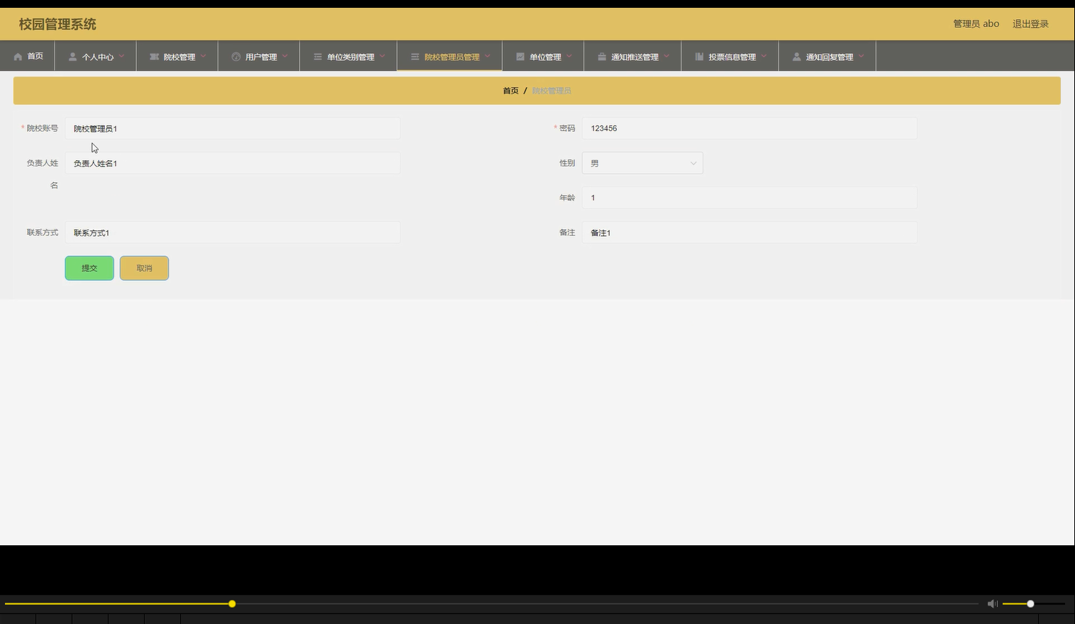
Task: Open the 单位管理 menu
Action: click(x=543, y=56)
